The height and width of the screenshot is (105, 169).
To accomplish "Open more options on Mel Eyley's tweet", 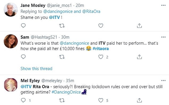I will point(163,80).
